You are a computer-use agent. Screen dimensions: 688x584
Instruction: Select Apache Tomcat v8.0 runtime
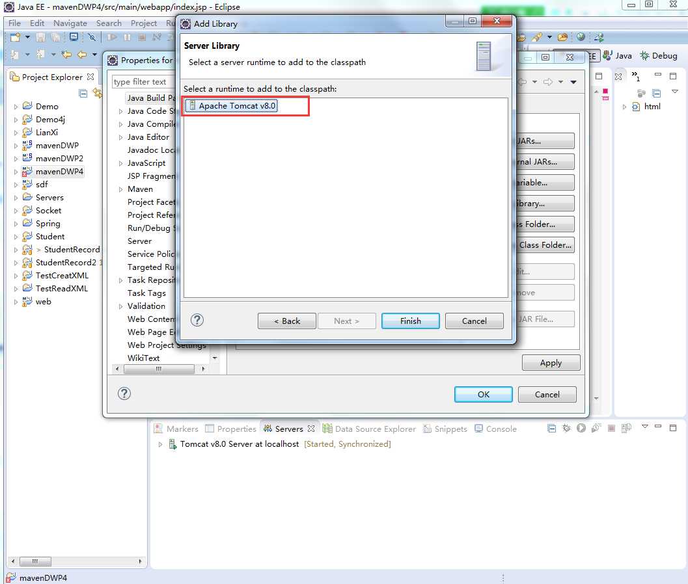pyautogui.click(x=232, y=106)
